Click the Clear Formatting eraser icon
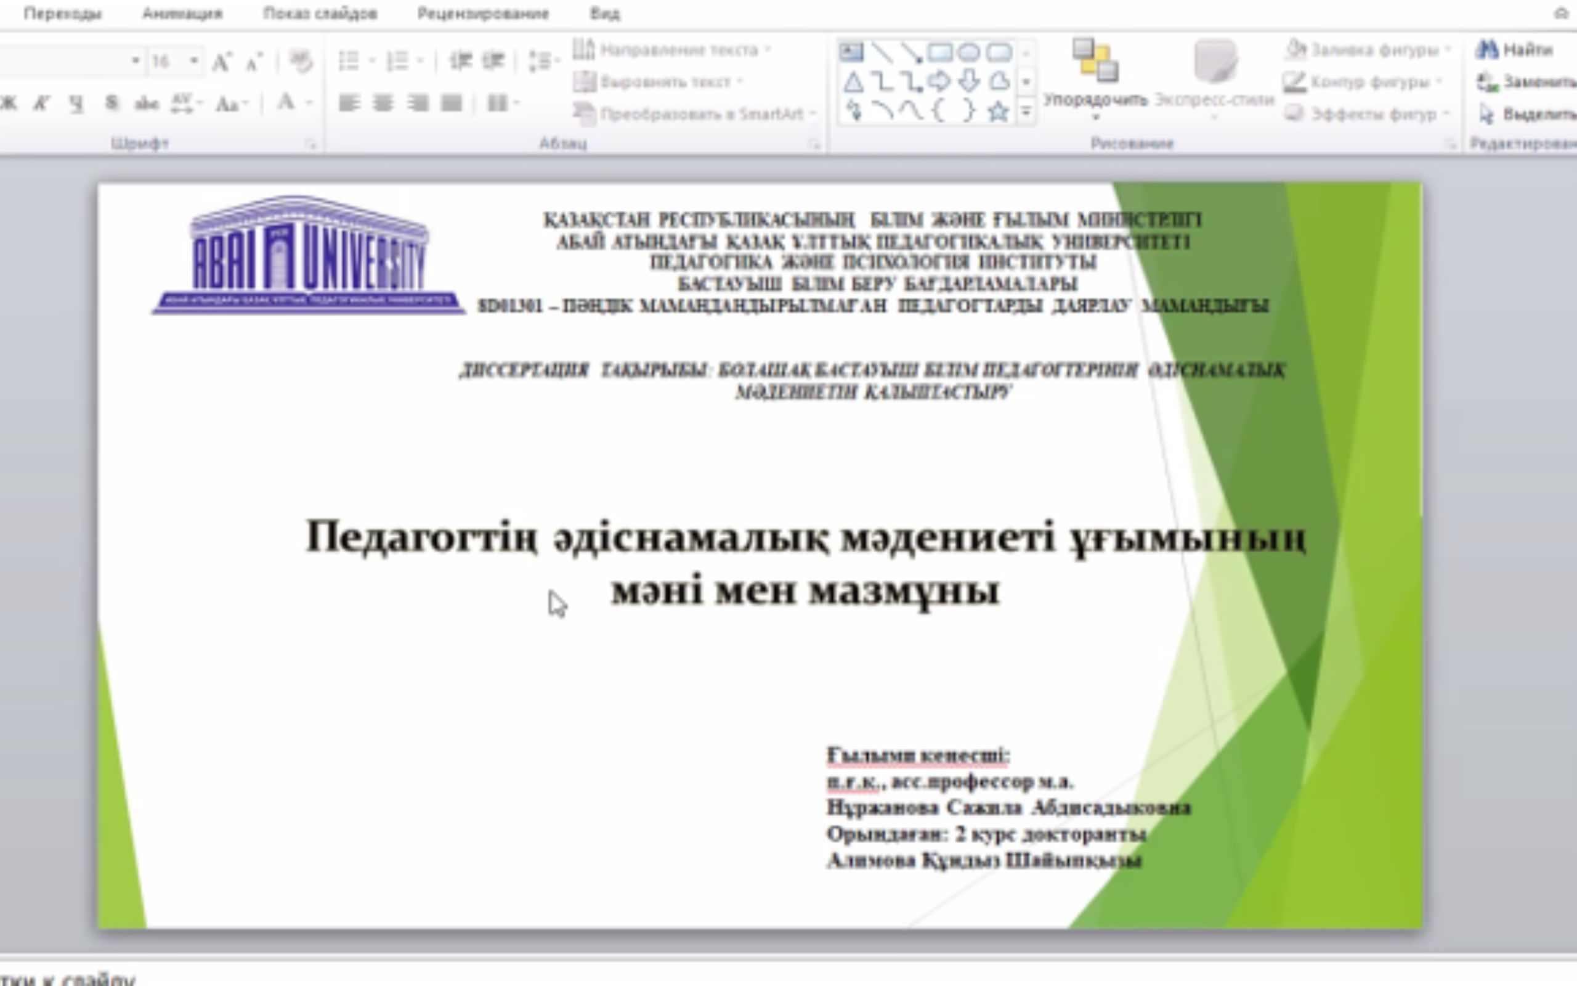The image size is (1577, 986). pos(301,62)
